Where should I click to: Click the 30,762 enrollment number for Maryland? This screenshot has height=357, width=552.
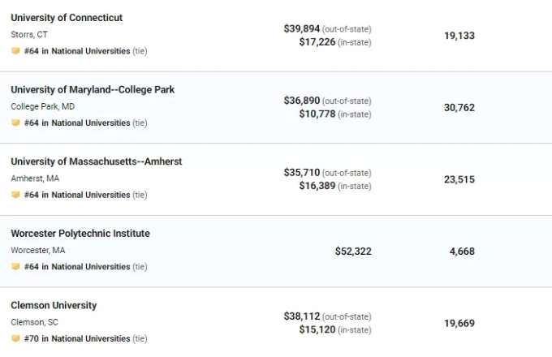(459, 107)
